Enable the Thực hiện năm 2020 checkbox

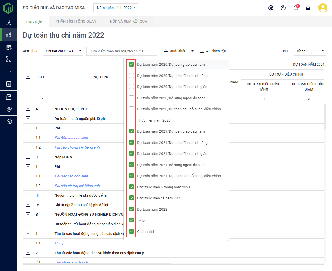point(131,120)
